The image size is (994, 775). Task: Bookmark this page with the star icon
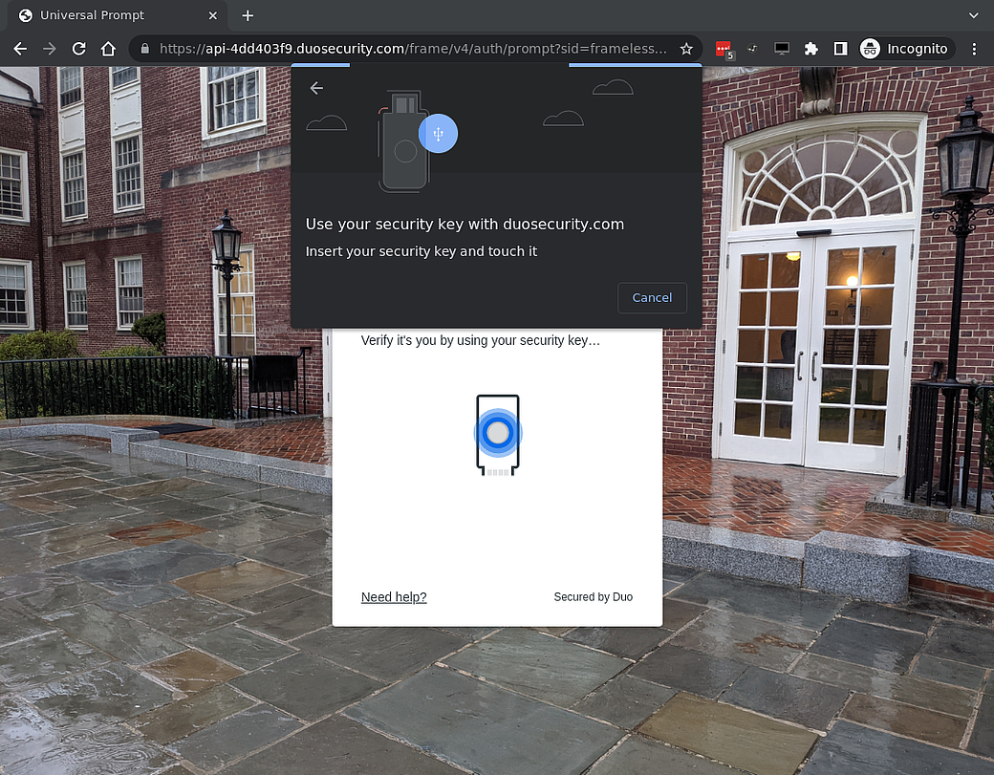(685, 49)
